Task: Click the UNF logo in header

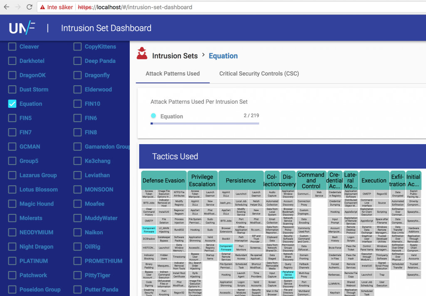Action: pos(22,28)
